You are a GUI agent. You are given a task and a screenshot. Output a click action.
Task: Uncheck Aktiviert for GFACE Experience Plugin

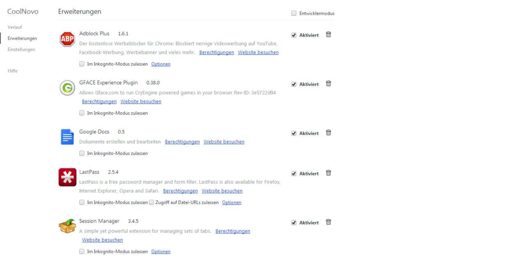(294, 84)
